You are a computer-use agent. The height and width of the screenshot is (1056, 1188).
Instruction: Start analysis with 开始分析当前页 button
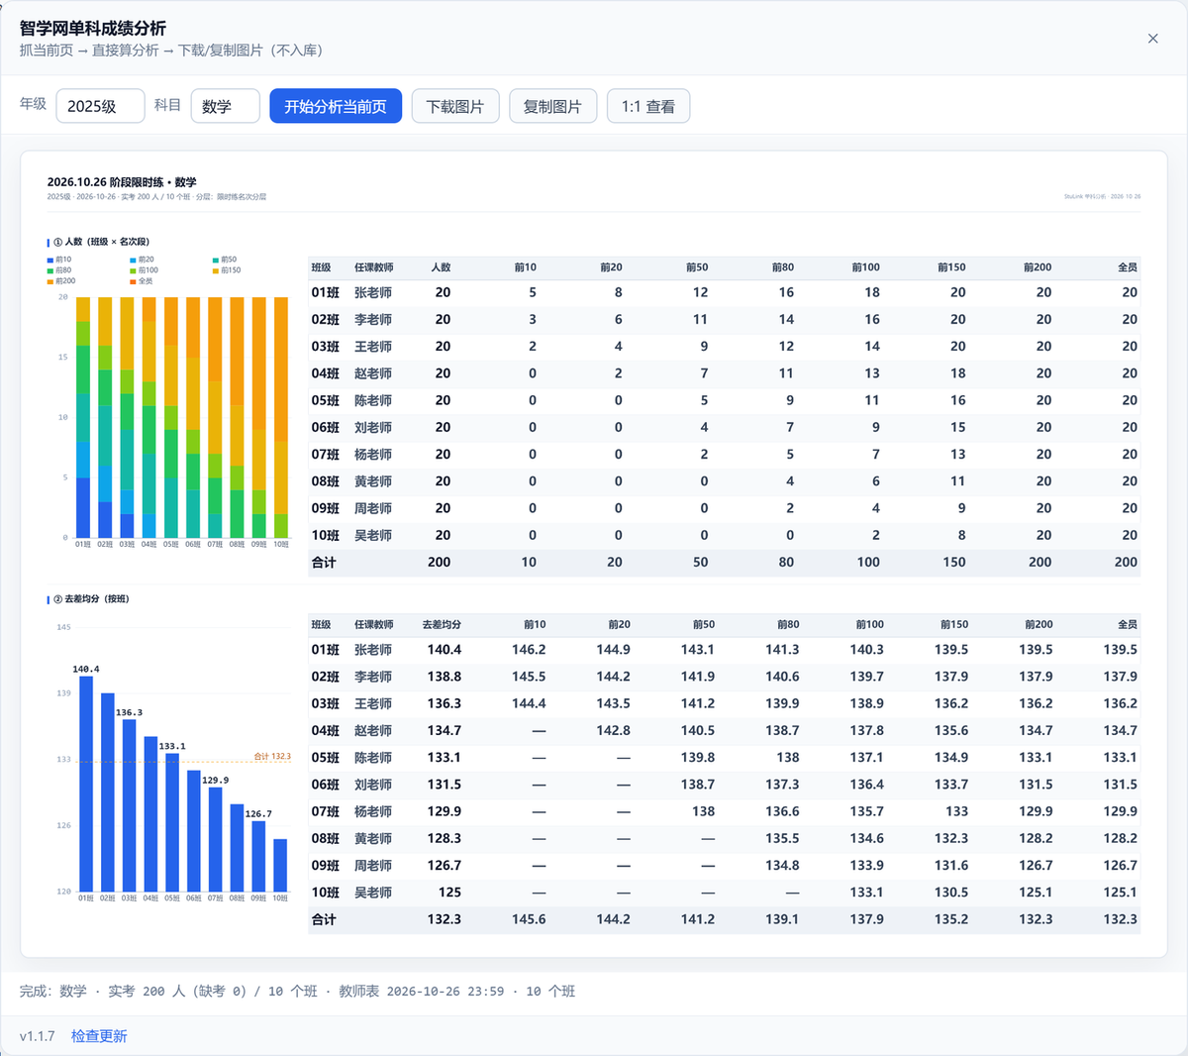[336, 106]
